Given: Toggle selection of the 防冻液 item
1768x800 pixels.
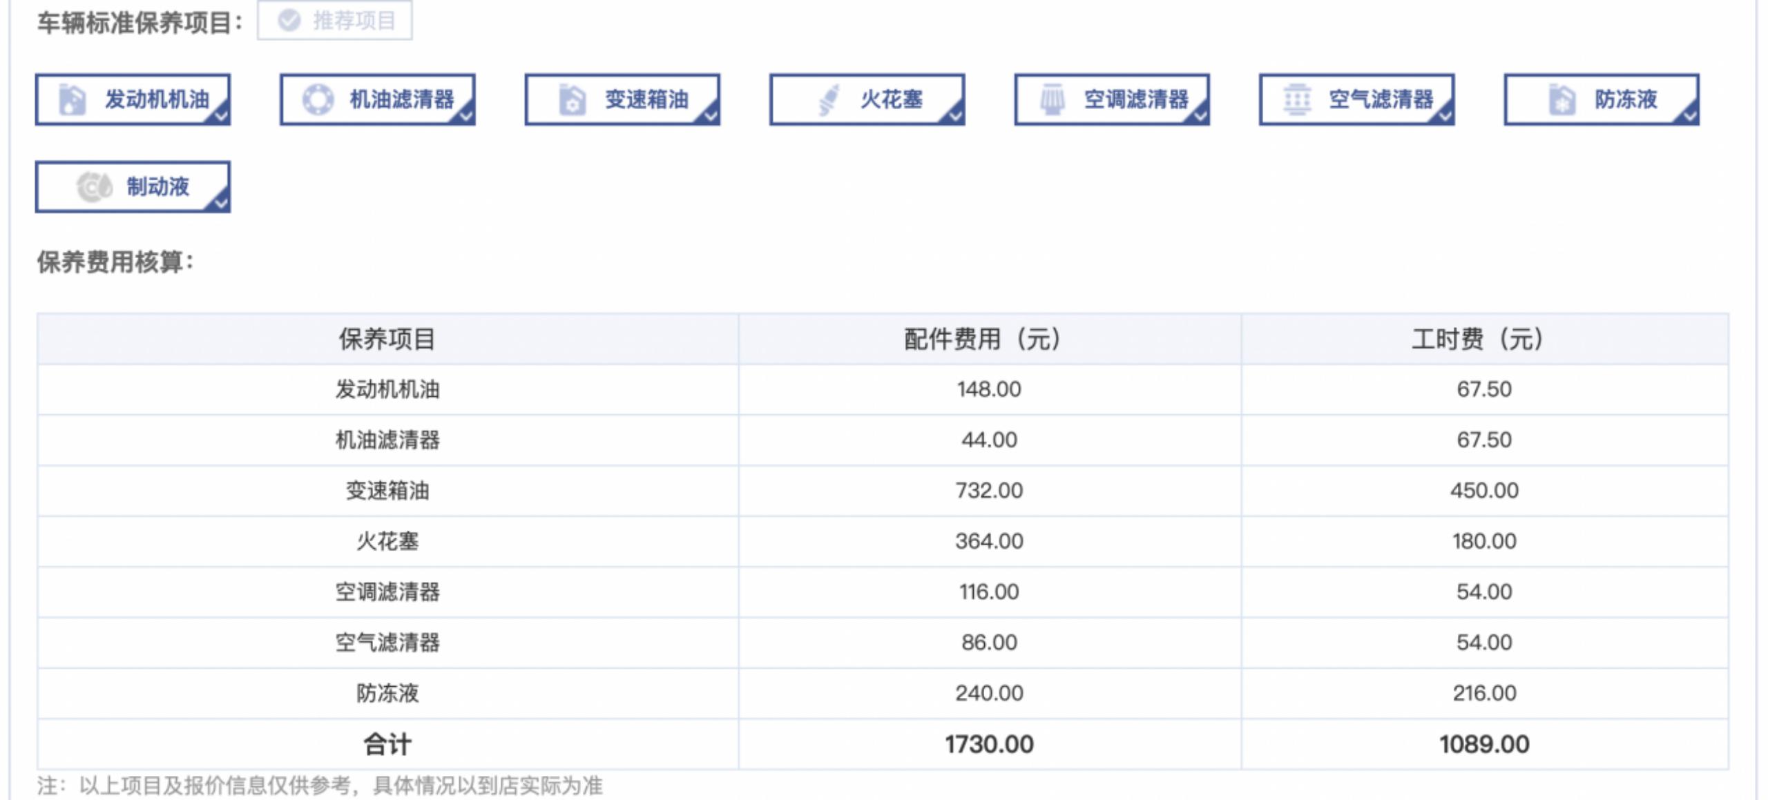Looking at the screenshot, I should pos(1598,100).
